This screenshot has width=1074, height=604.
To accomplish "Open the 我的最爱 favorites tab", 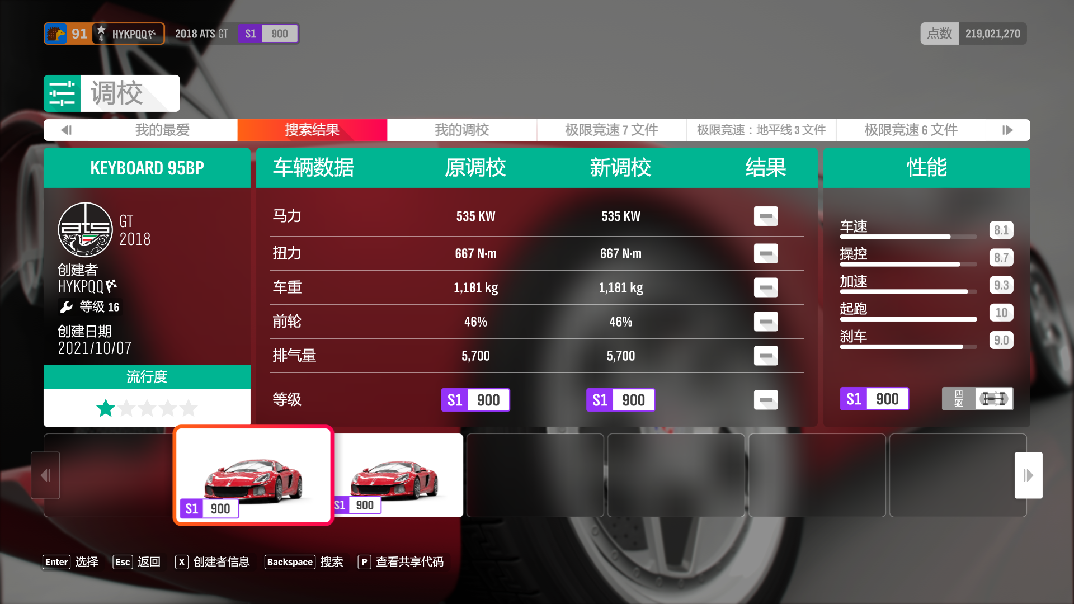I will click(162, 130).
